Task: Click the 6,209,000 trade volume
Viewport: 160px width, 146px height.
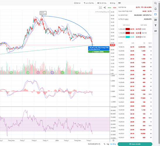Action: coord(142,47)
